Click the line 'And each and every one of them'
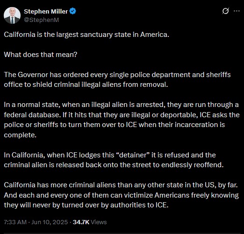The width and height of the screenshot is (244, 234). (x=121, y=195)
